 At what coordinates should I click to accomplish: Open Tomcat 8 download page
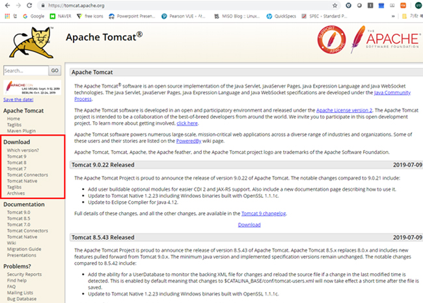17,163
